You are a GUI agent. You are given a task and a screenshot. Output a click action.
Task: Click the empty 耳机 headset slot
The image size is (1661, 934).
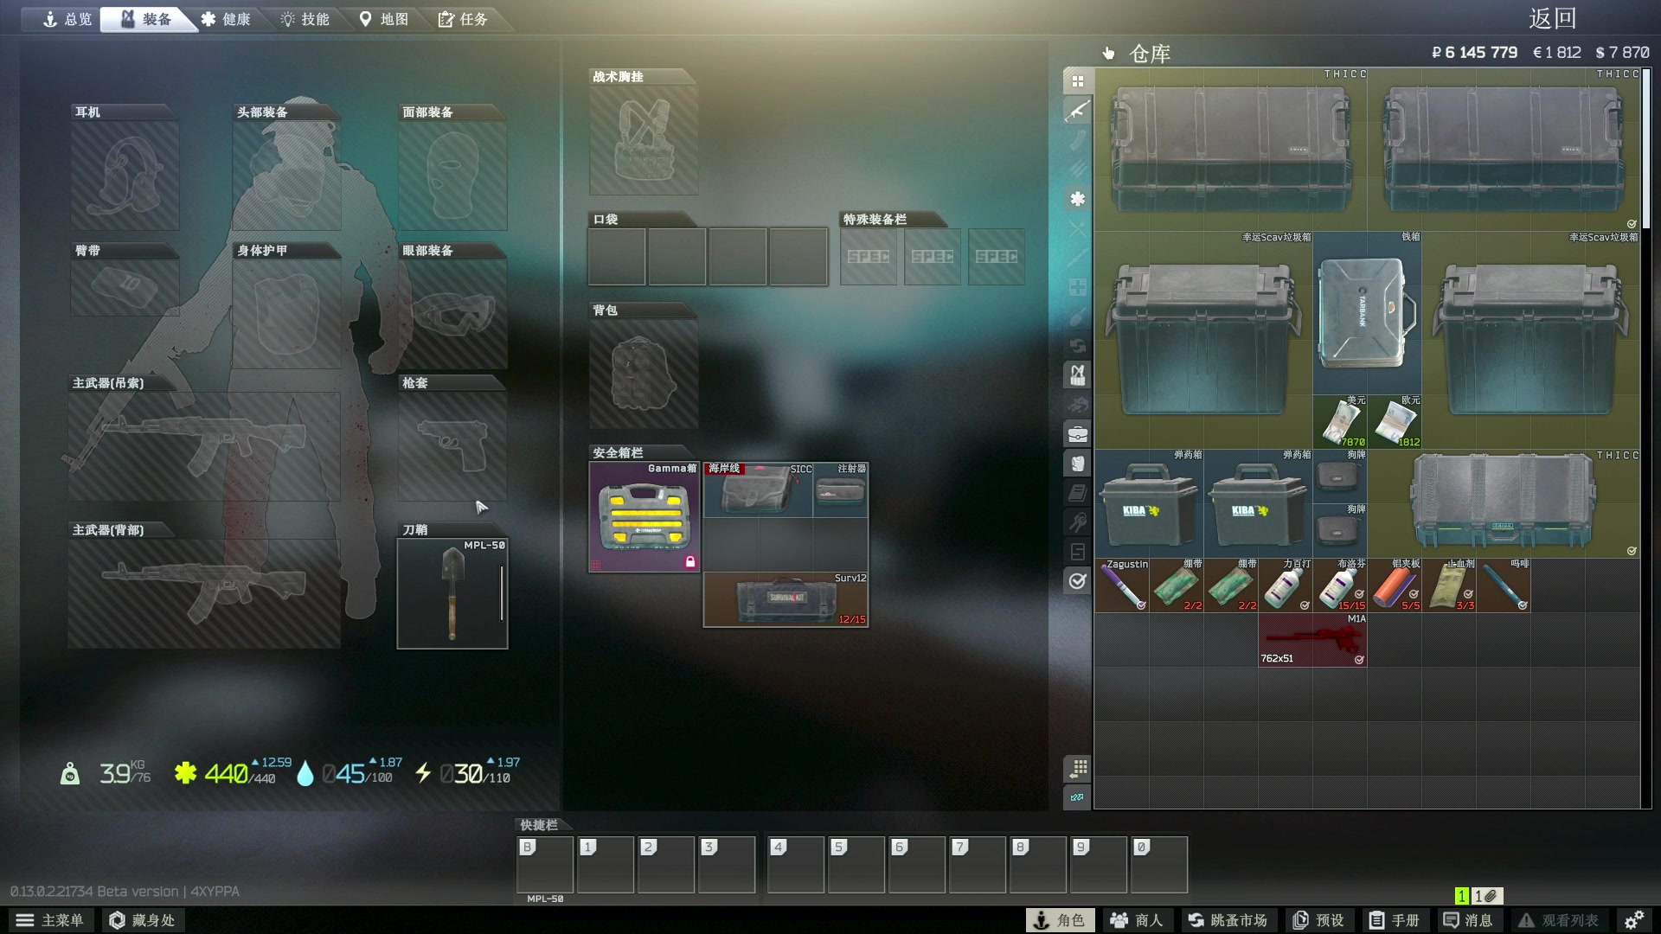pos(125,176)
